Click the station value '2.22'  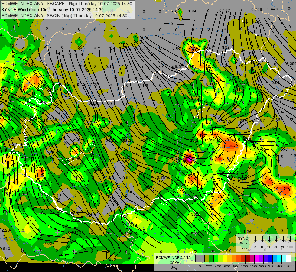pyautogui.click(x=94, y=85)
